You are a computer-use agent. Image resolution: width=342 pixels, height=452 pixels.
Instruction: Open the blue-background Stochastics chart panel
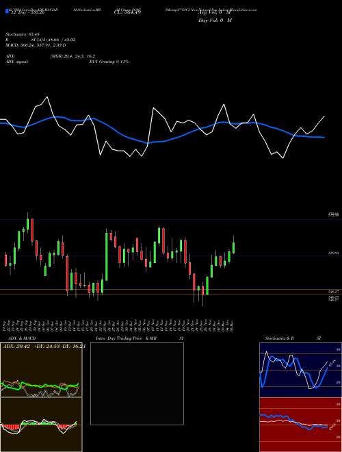300,370
